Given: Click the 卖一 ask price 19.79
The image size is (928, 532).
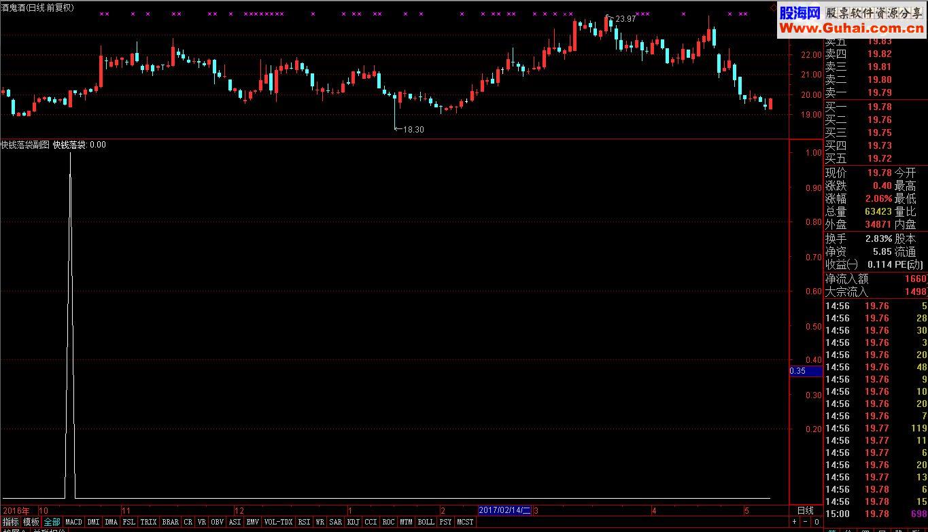Looking at the screenshot, I should click(879, 92).
